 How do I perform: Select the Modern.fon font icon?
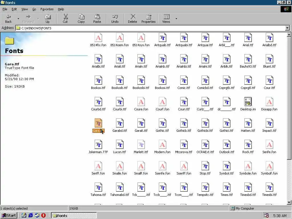pyautogui.click(x=162, y=147)
